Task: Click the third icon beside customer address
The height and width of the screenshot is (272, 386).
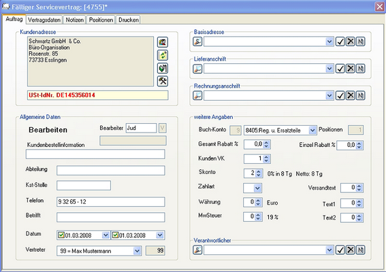Action: click(163, 68)
